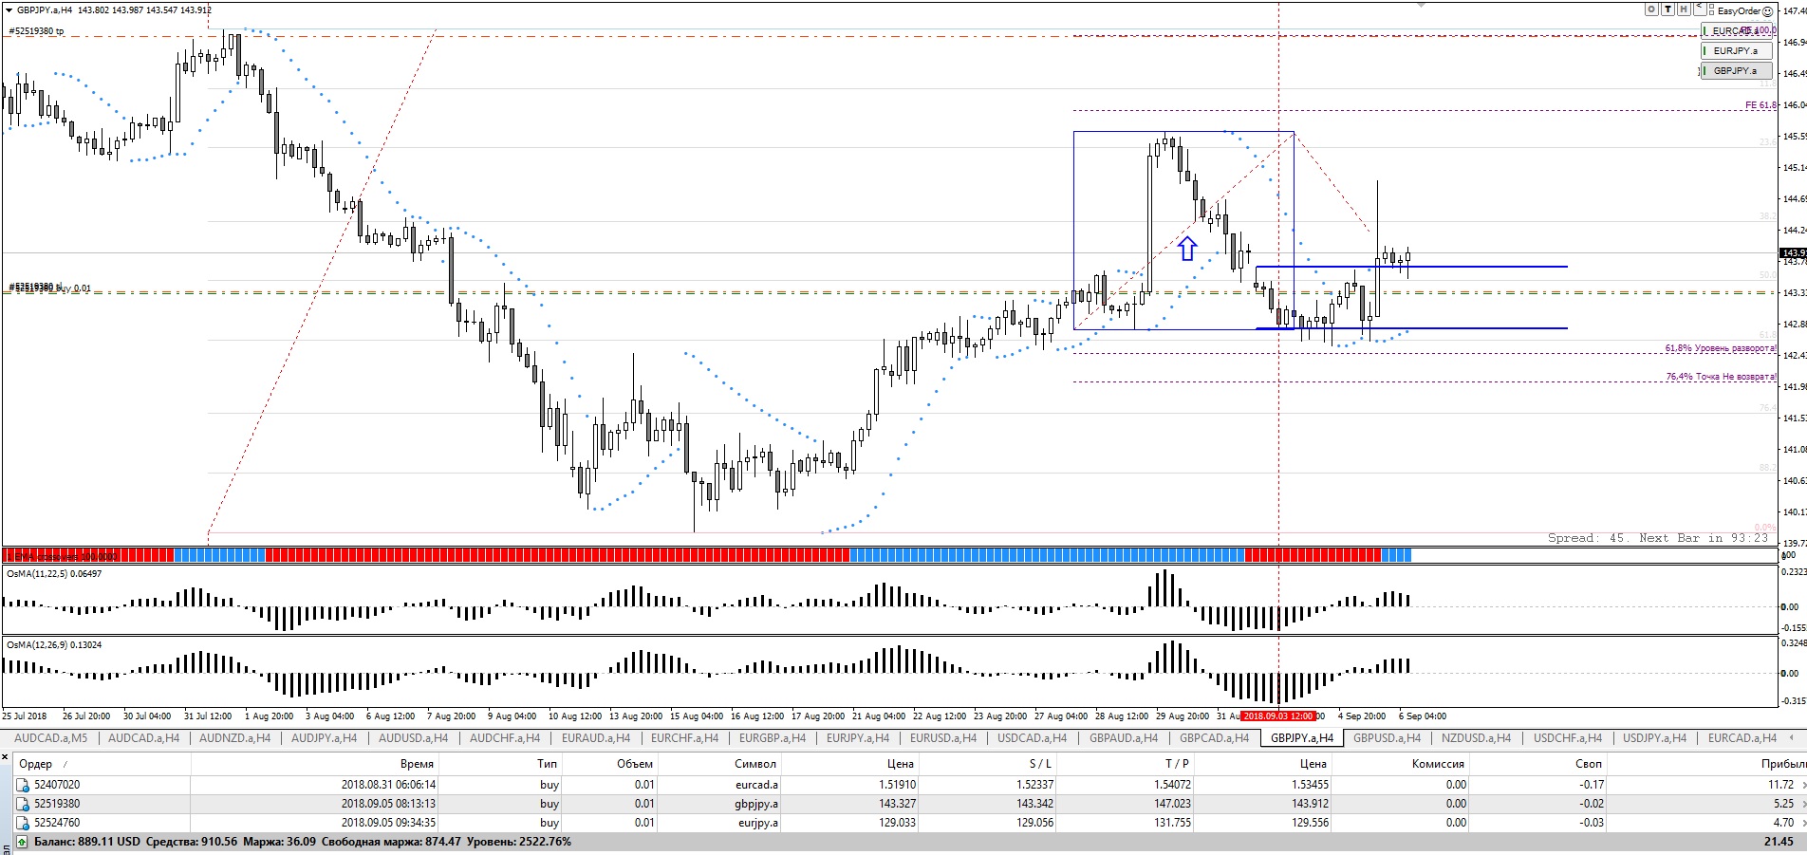Click the H button on chart panel
The image size is (1807, 855).
[1684, 9]
